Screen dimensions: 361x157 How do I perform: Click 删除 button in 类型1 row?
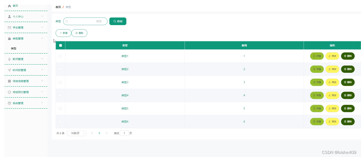pyautogui.click(x=348, y=56)
